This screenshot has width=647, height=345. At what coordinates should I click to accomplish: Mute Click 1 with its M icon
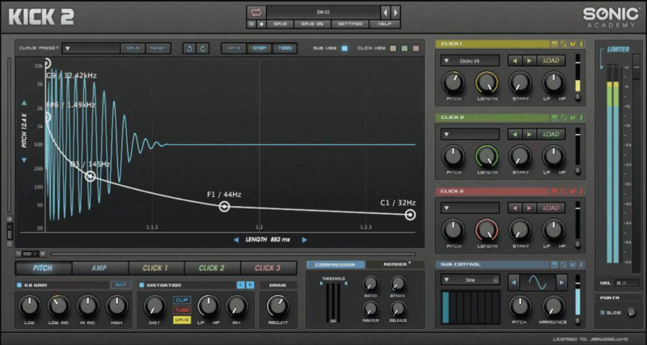[x=573, y=43]
